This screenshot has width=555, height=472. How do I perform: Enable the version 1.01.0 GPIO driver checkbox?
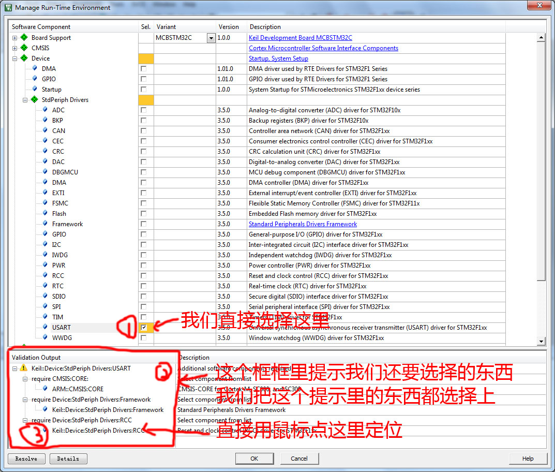coord(143,79)
